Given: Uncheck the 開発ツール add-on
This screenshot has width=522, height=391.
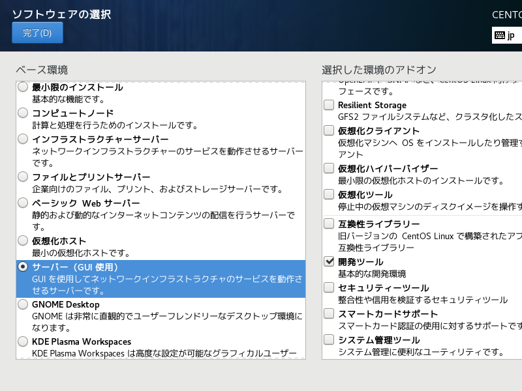Looking at the screenshot, I should (x=330, y=261).
